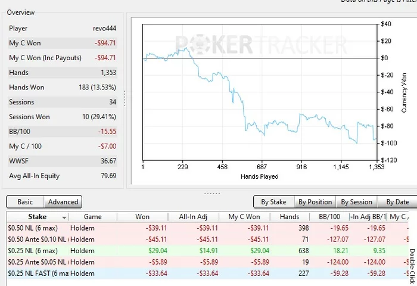The image size is (417, 286).
Task: Click the graph line near hand 229
Action: tap(183, 49)
